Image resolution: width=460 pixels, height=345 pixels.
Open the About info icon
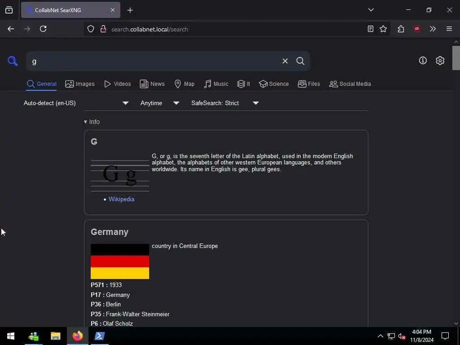coord(423,61)
